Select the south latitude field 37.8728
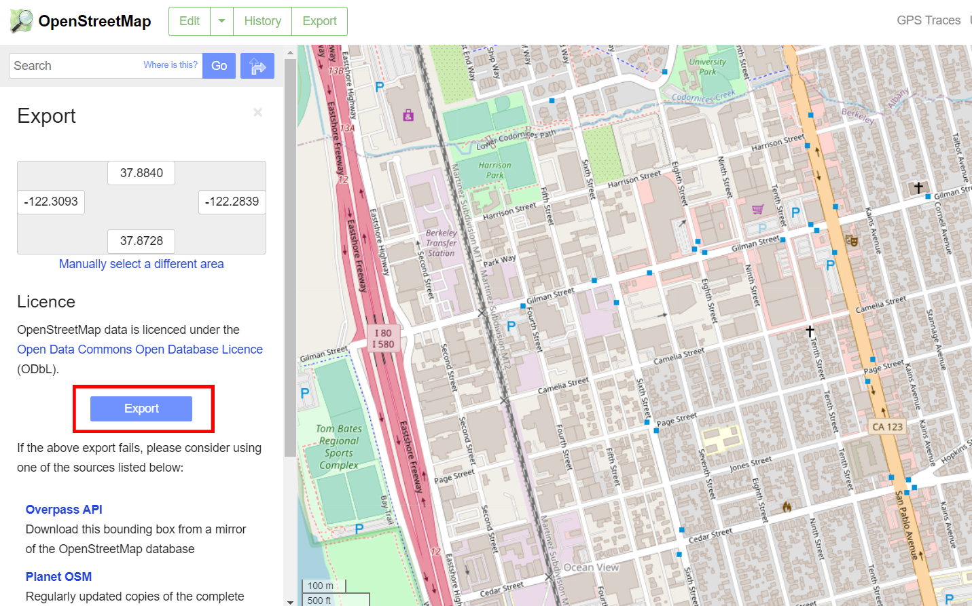This screenshot has width=972, height=606. point(141,241)
